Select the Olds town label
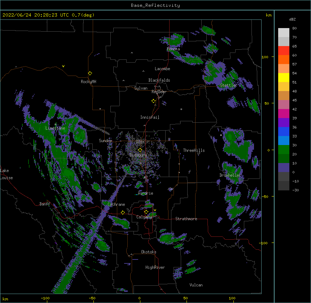311x303 pixels. [140, 142]
